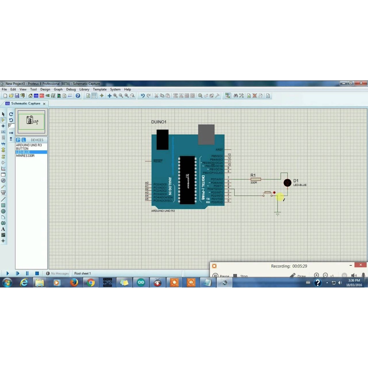Select the Component Mode tool

[3, 120]
